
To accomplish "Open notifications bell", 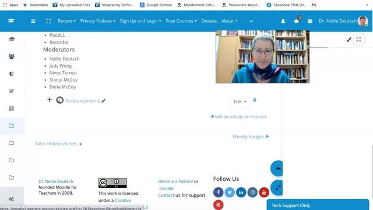I will click(x=283, y=21).
